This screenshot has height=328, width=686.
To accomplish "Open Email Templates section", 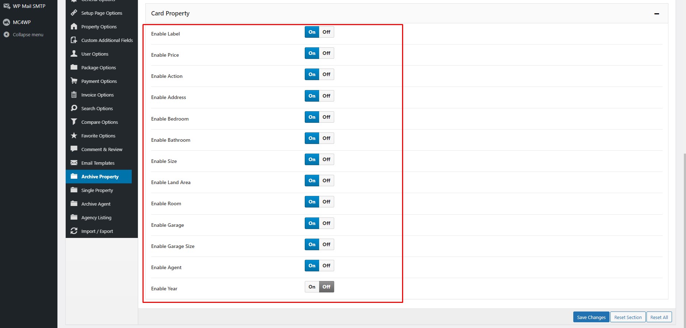I will (x=102, y=163).
